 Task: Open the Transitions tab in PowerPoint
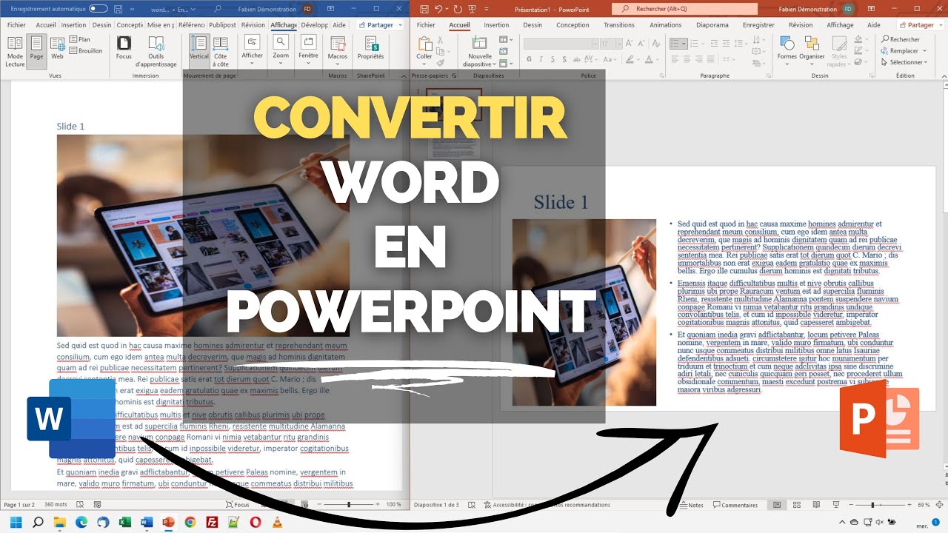click(619, 24)
